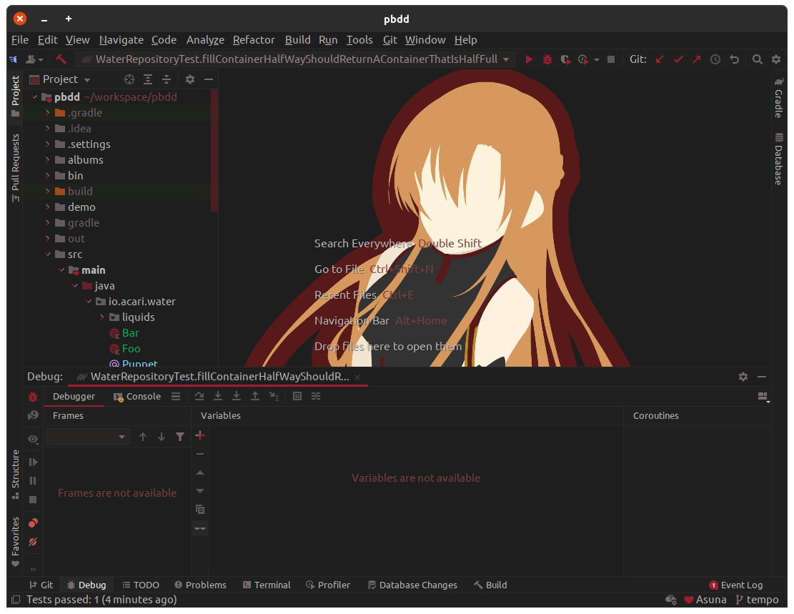
Task: Update project via Git arrow icon
Action: pyautogui.click(x=660, y=59)
